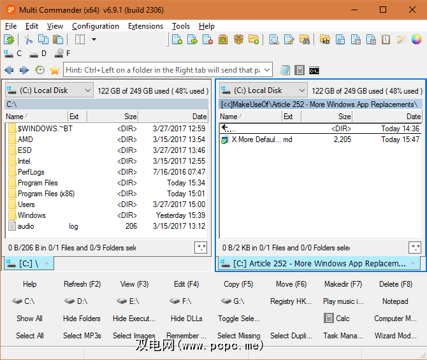Select the Program Files folder in left panel

click(x=38, y=183)
